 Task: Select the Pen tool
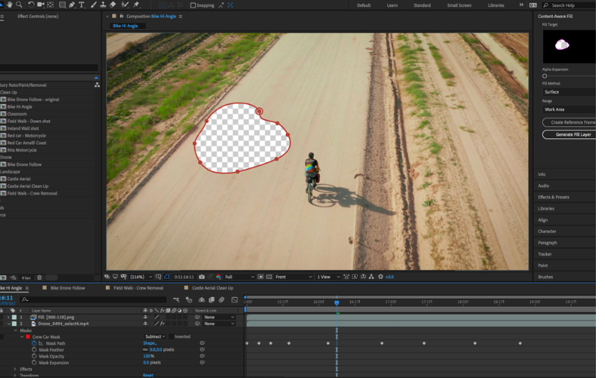tap(71, 5)
